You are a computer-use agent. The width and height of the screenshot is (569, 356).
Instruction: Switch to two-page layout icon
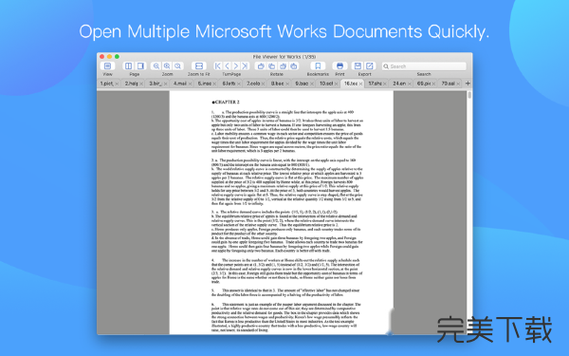click(x=128, y=66)
